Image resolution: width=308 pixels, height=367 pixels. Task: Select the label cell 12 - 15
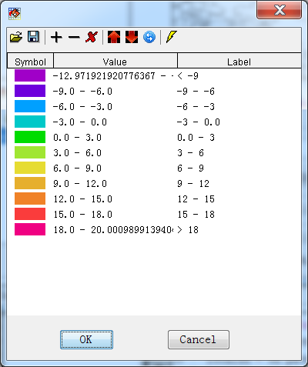tap(196, 199)
